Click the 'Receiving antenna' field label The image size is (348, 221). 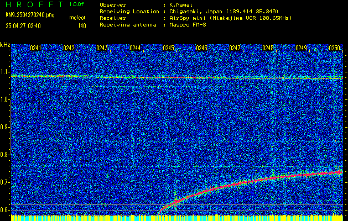128,25
